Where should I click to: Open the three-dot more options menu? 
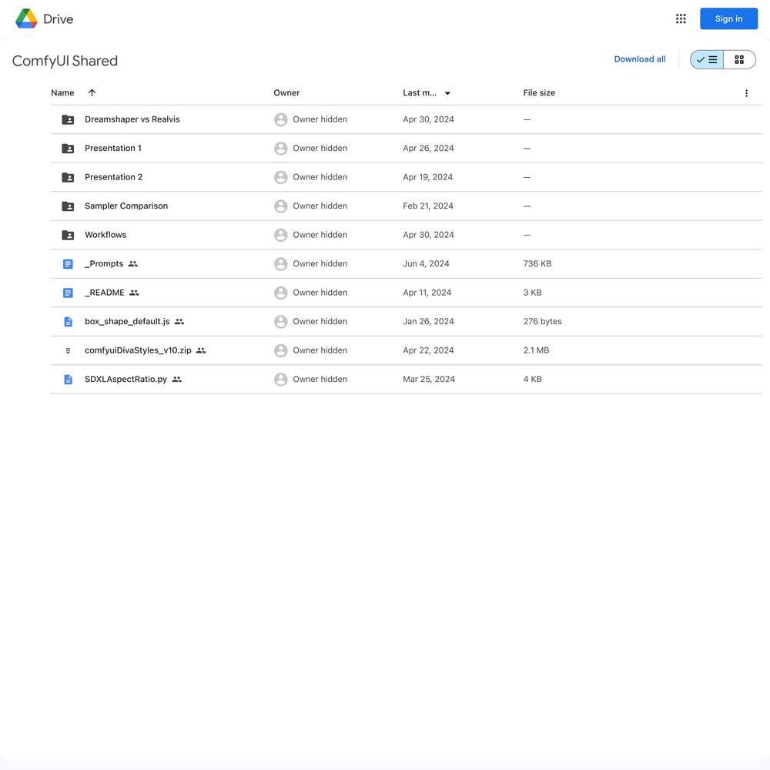click(746, 93)
